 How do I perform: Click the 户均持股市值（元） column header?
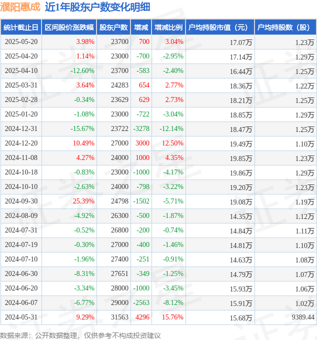point(220,27)
